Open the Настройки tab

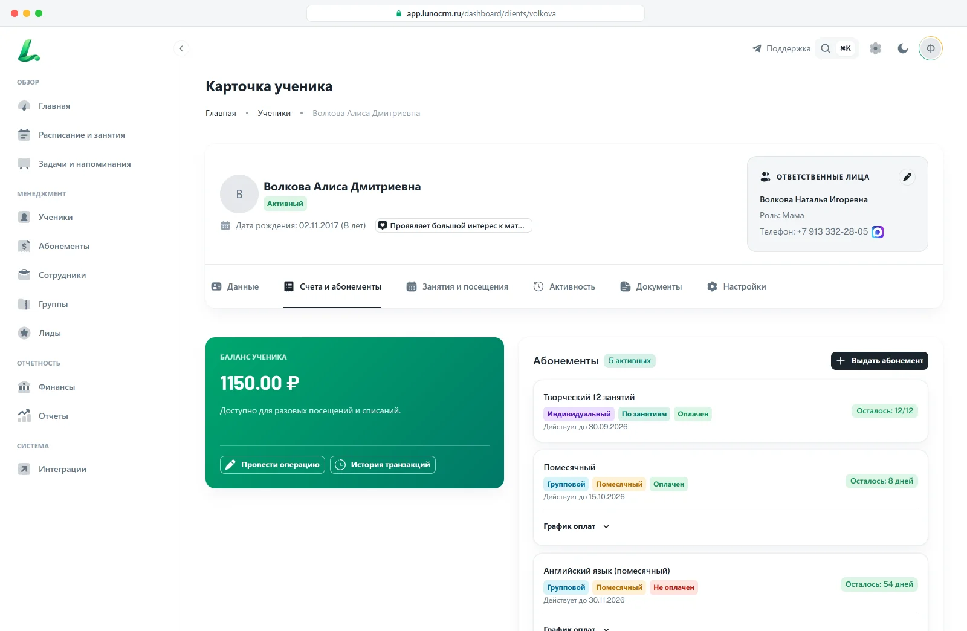(x=737, y=286)
